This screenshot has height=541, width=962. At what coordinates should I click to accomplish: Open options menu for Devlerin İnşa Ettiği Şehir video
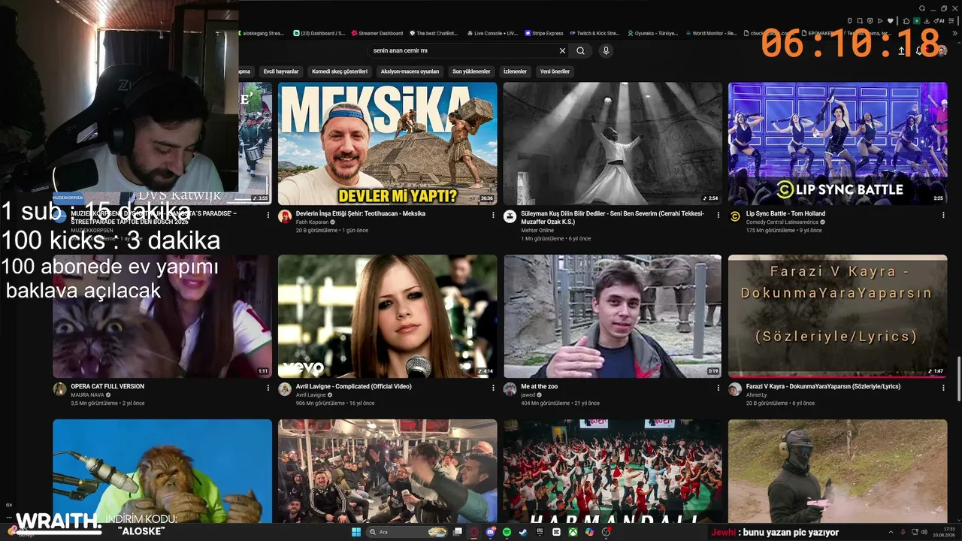click(x=493, y=215)
